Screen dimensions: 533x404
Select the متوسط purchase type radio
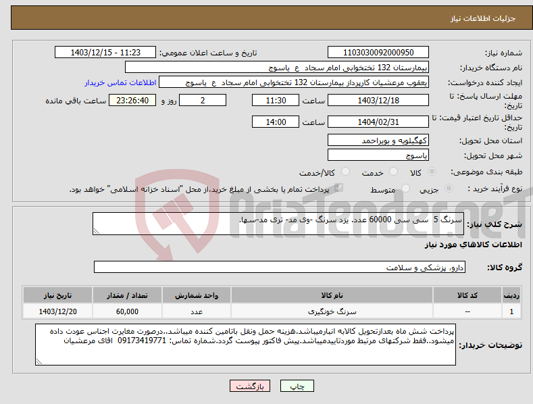[405, 188]
